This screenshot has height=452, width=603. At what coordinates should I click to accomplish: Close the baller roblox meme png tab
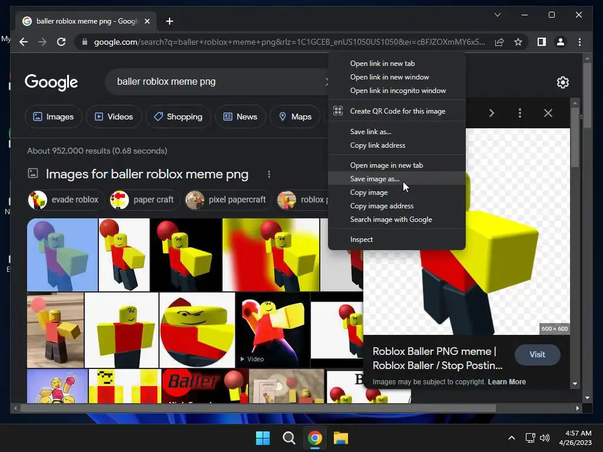click(147, 21)
